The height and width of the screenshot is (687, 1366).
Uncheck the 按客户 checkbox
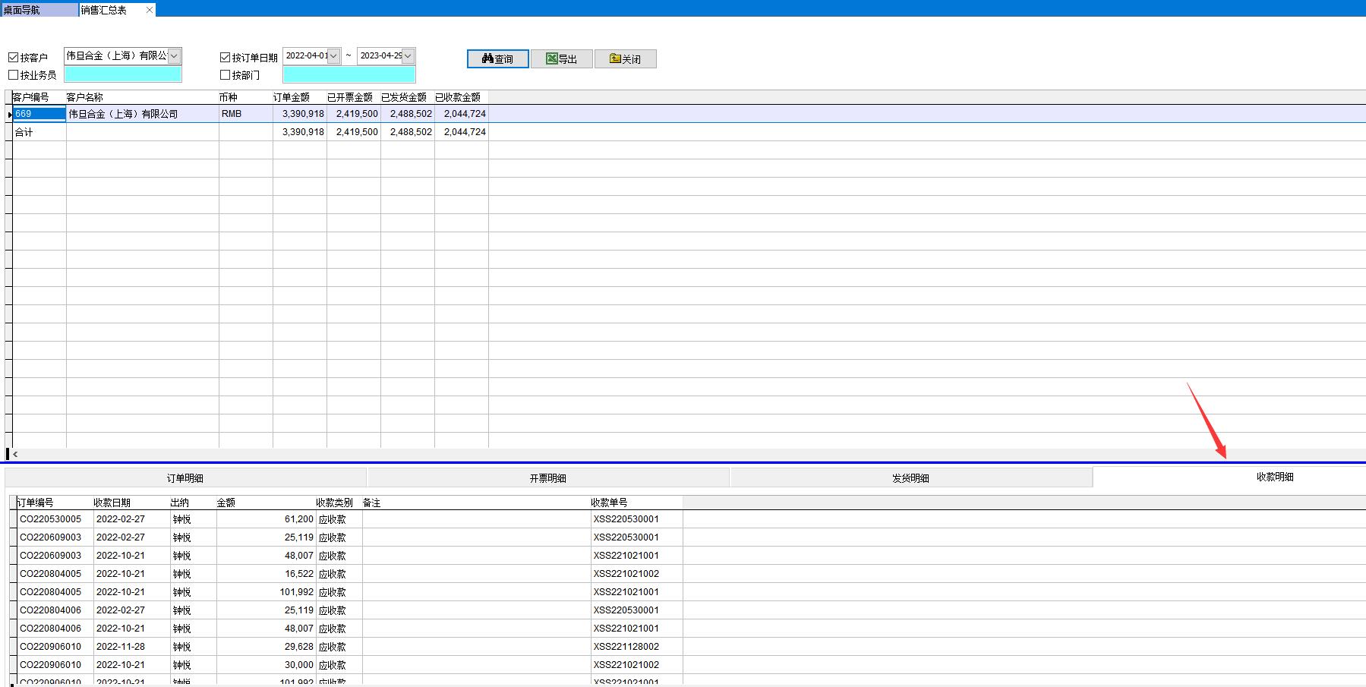pyautogui.click(x=13, y=58)
